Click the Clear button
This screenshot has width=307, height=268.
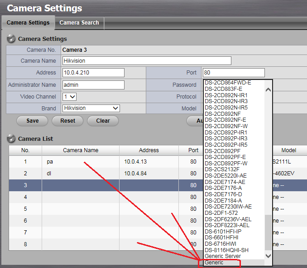103,121
